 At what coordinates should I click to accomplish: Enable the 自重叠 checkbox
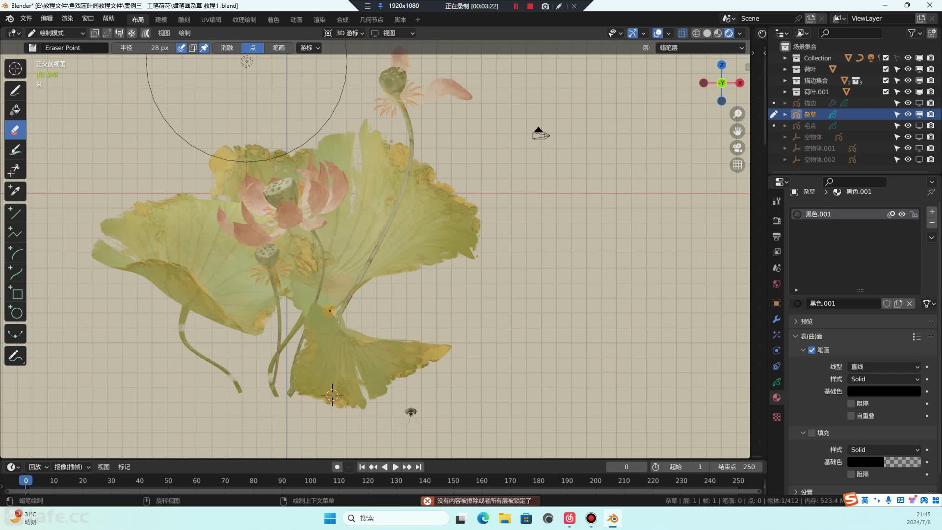pos(851,416)
